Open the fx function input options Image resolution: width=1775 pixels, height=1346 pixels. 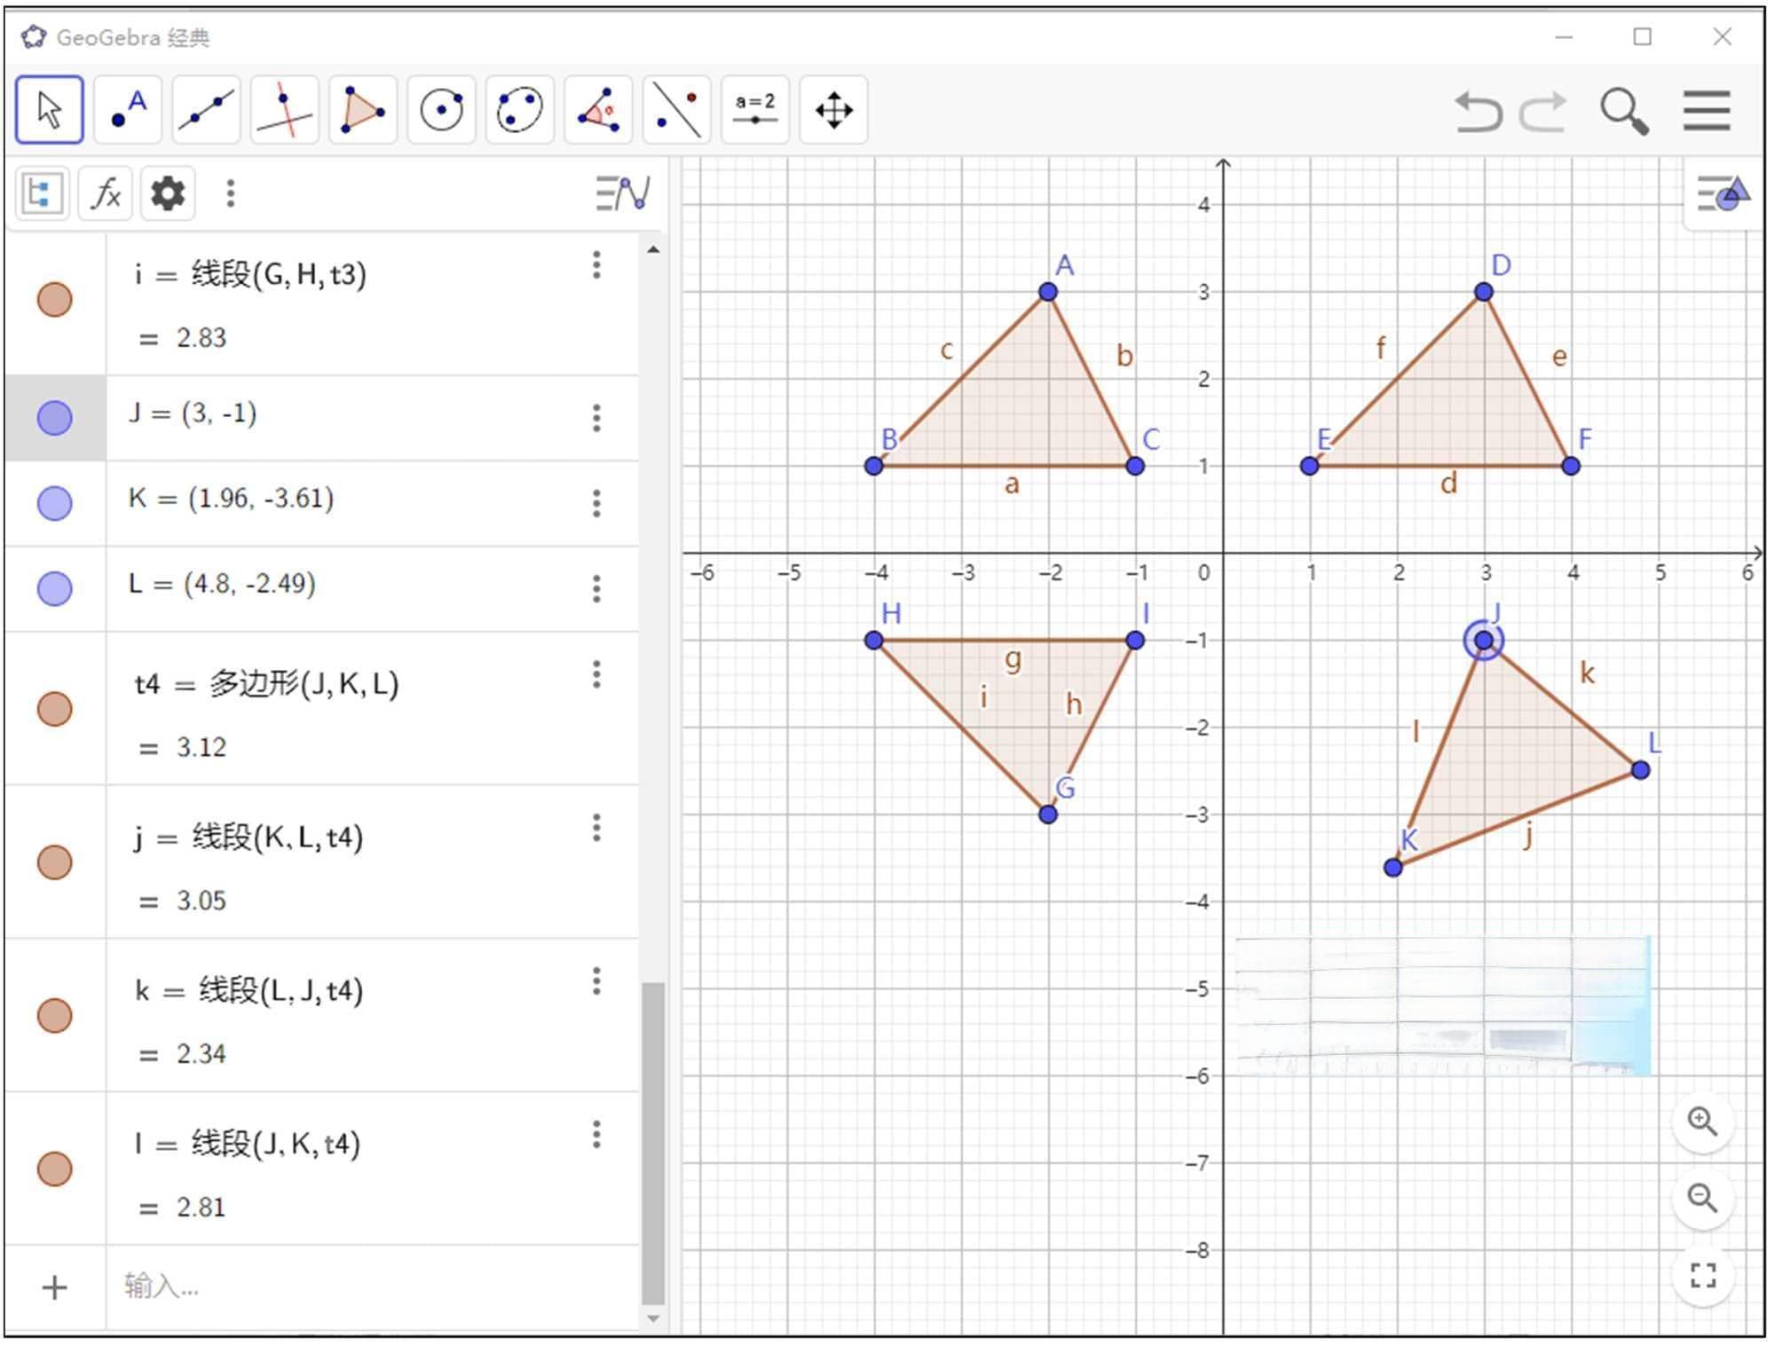click(x=106, y=193)
